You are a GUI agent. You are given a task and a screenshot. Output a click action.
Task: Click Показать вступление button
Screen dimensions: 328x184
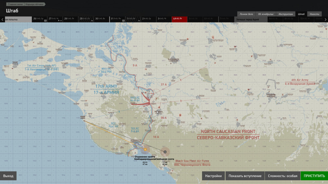point(245,176)
